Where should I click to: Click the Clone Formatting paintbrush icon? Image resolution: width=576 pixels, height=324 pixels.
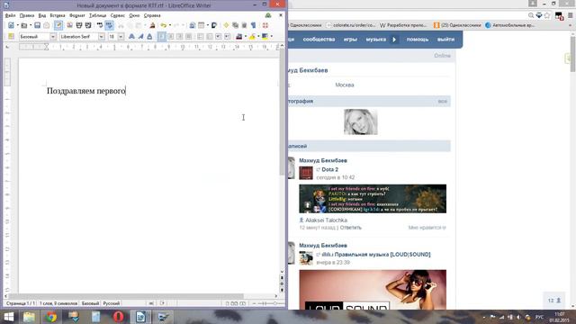(x=152, y=25)
